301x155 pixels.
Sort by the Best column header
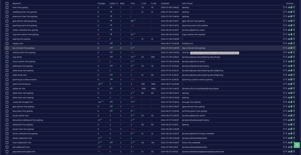click(122, 3)
